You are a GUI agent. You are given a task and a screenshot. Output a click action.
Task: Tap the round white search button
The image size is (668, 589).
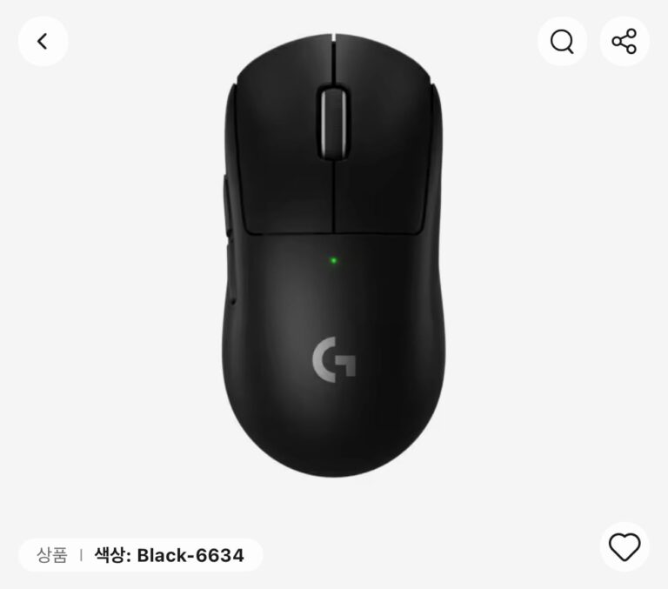pos(562,42)
